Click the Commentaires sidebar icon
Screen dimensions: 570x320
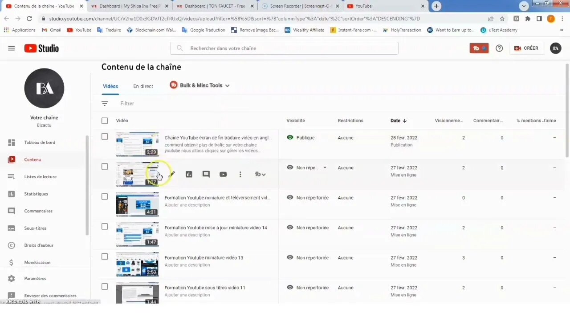pyautogui.click(x=12, y=211)
